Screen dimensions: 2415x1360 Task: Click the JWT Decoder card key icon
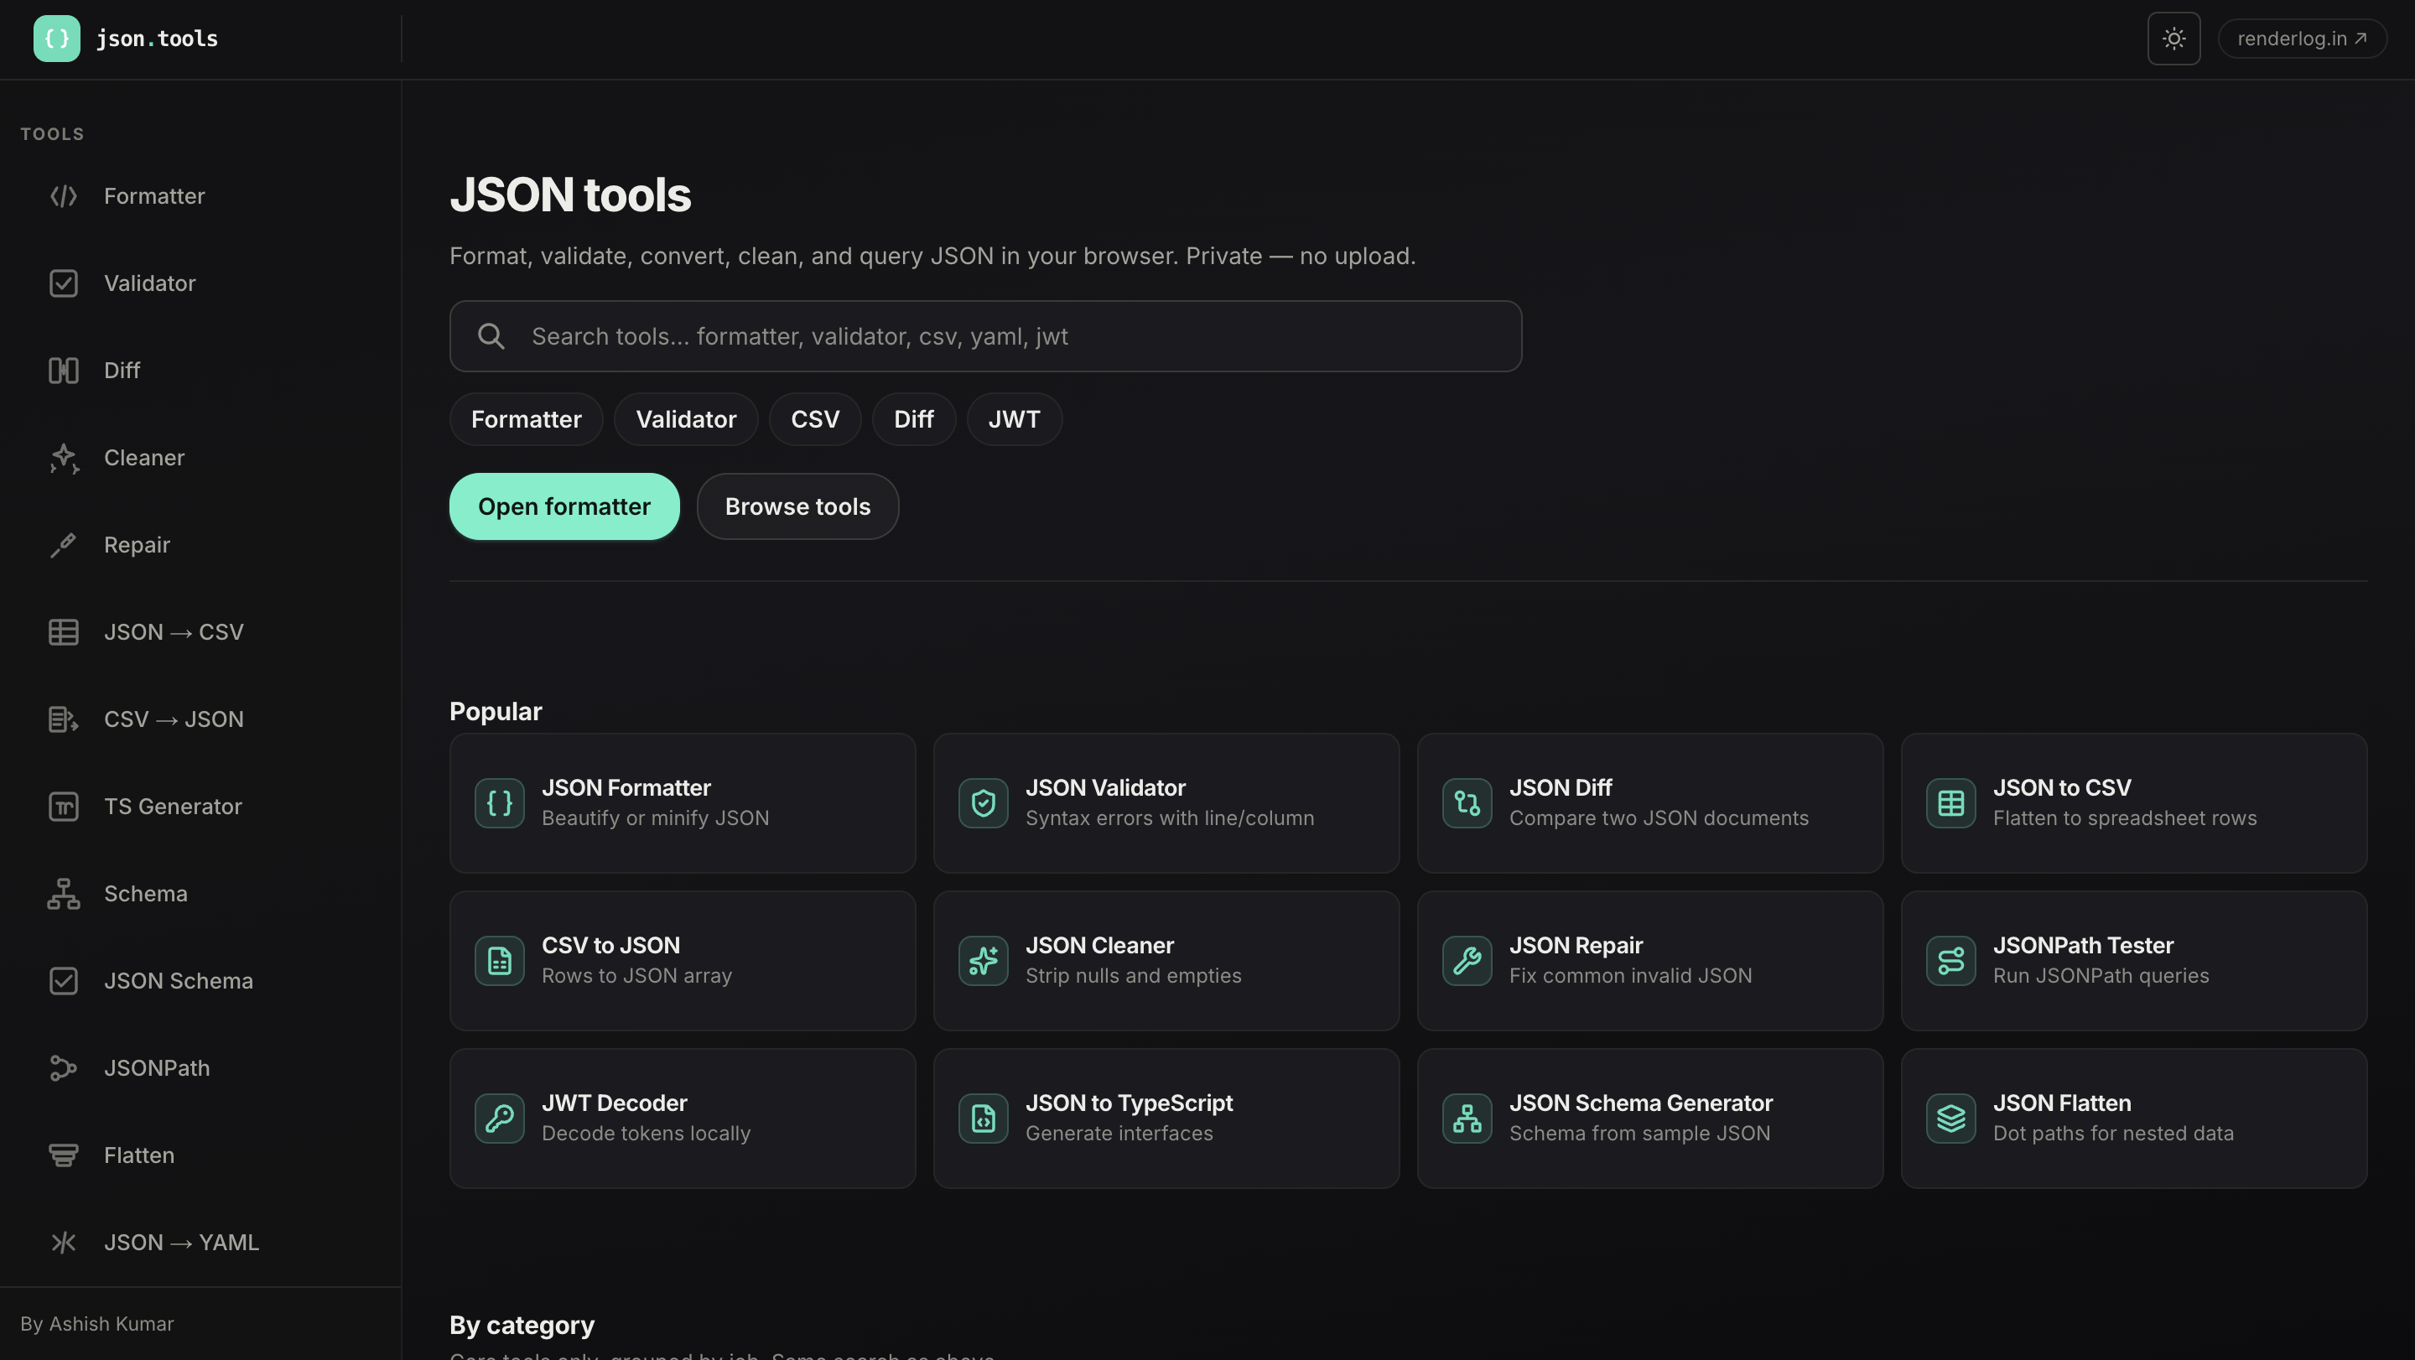pos(500,1119)
